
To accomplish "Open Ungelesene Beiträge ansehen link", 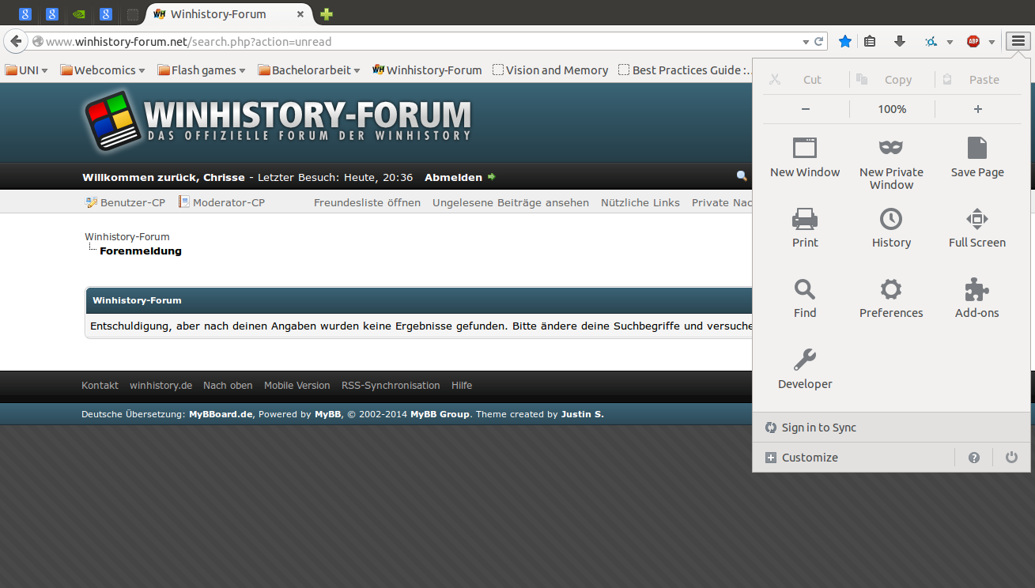I will tap(510, 202).
